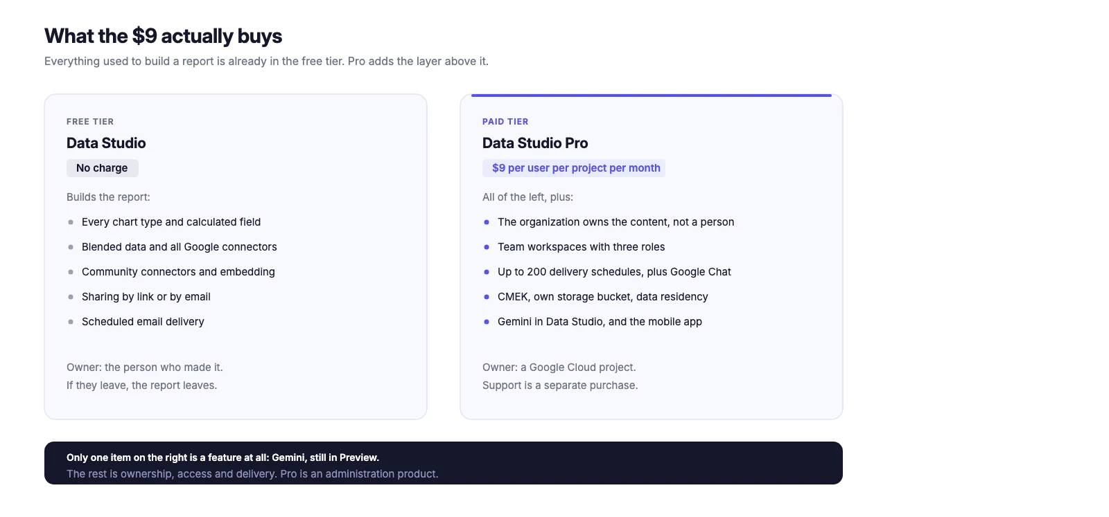The image size is (1109, 517).
Task: Select "Sharing by link or by email"
Action: coord(146,297)
